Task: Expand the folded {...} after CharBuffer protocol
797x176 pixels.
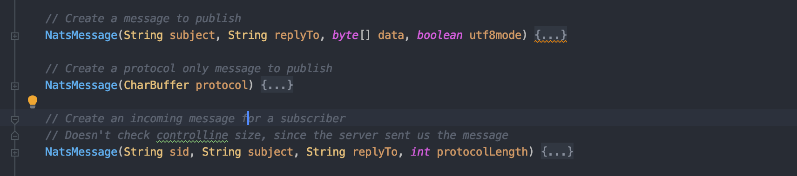Action: point(277,85)
